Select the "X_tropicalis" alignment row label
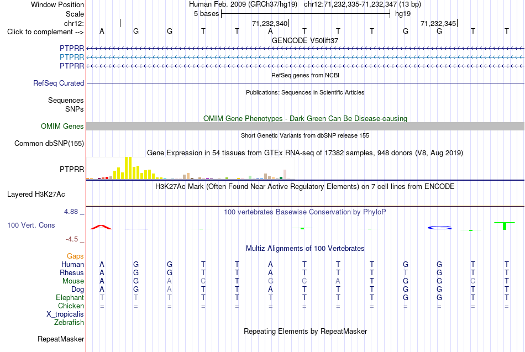 [65, 314]
